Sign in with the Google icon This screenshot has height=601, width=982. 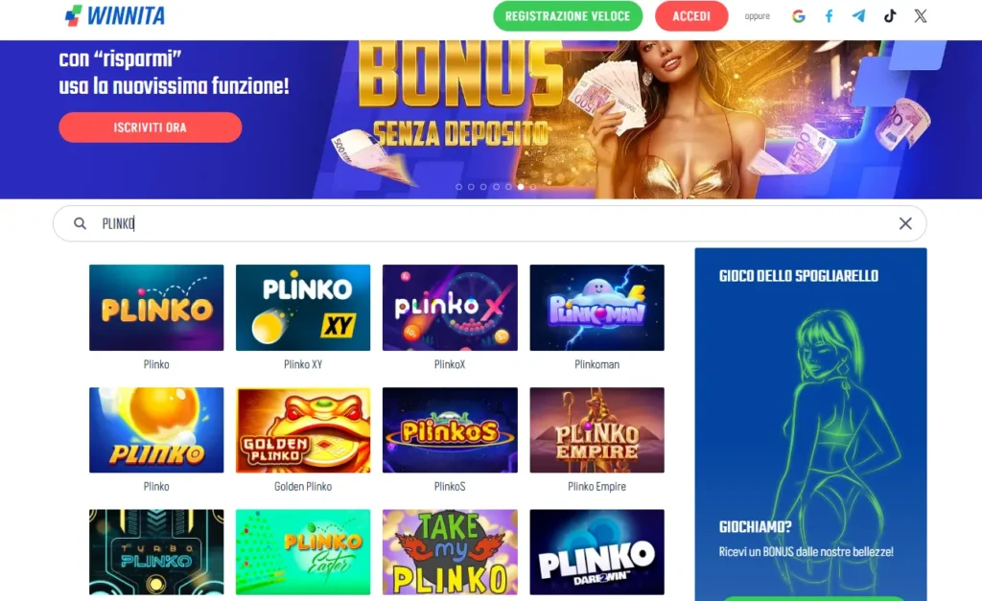point(799,16)
